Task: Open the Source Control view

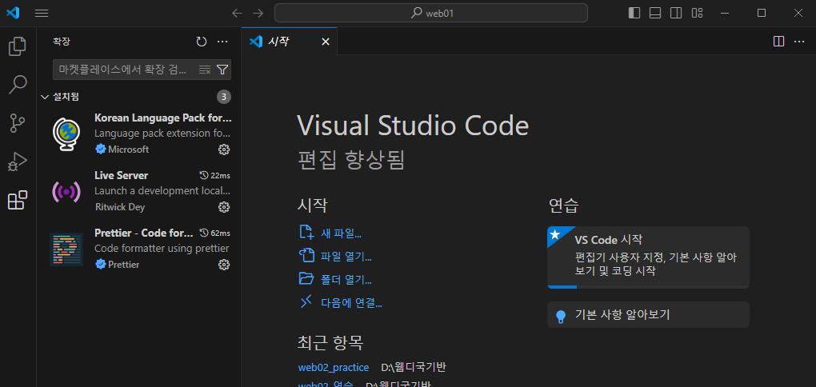Action: [x=18, y=123]
